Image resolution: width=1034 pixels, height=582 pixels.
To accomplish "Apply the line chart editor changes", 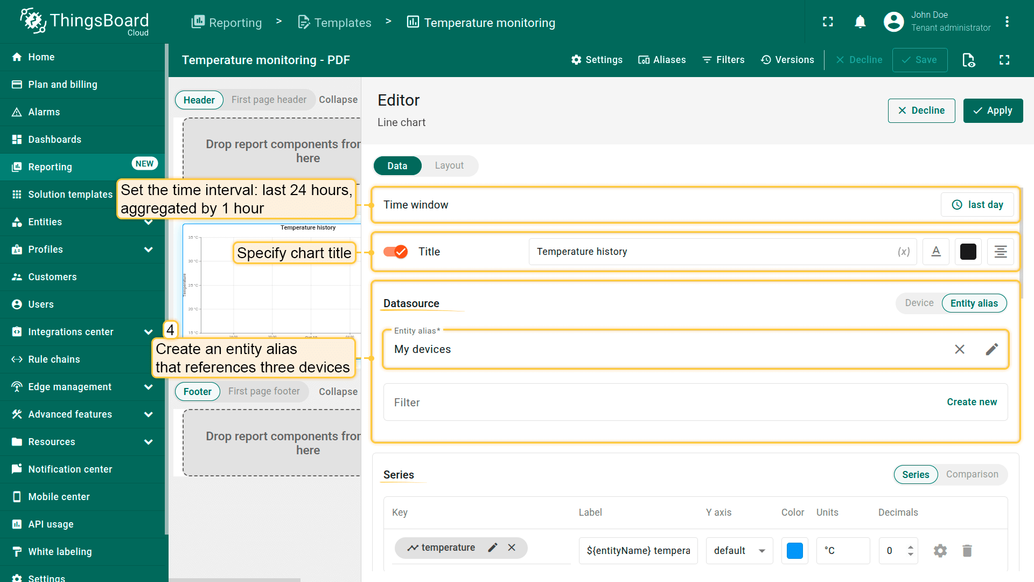I will point(993,110).
